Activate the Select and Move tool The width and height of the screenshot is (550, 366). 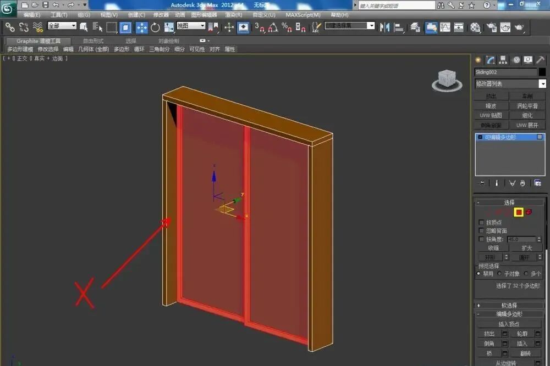coord(142,27)
